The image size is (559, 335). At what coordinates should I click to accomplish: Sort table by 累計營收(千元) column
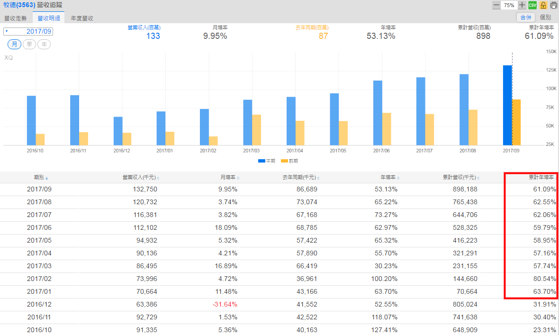[461, 177]
